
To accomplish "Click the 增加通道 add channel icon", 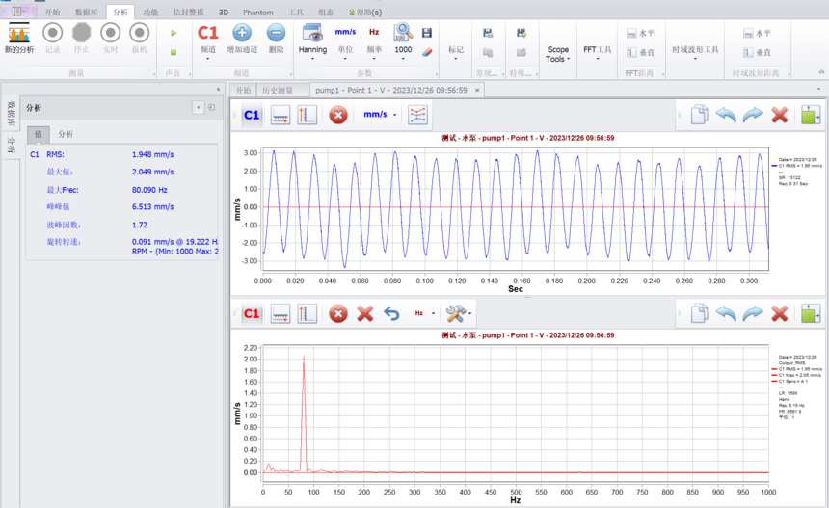I will click(242, 34).
